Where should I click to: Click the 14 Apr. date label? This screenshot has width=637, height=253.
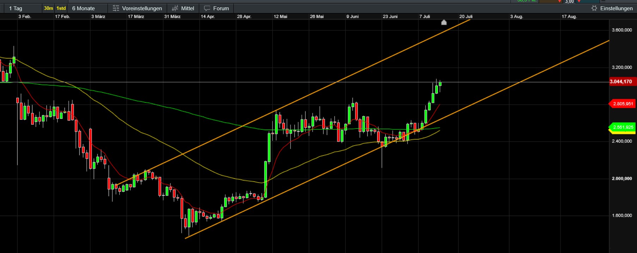coord(208,17)
